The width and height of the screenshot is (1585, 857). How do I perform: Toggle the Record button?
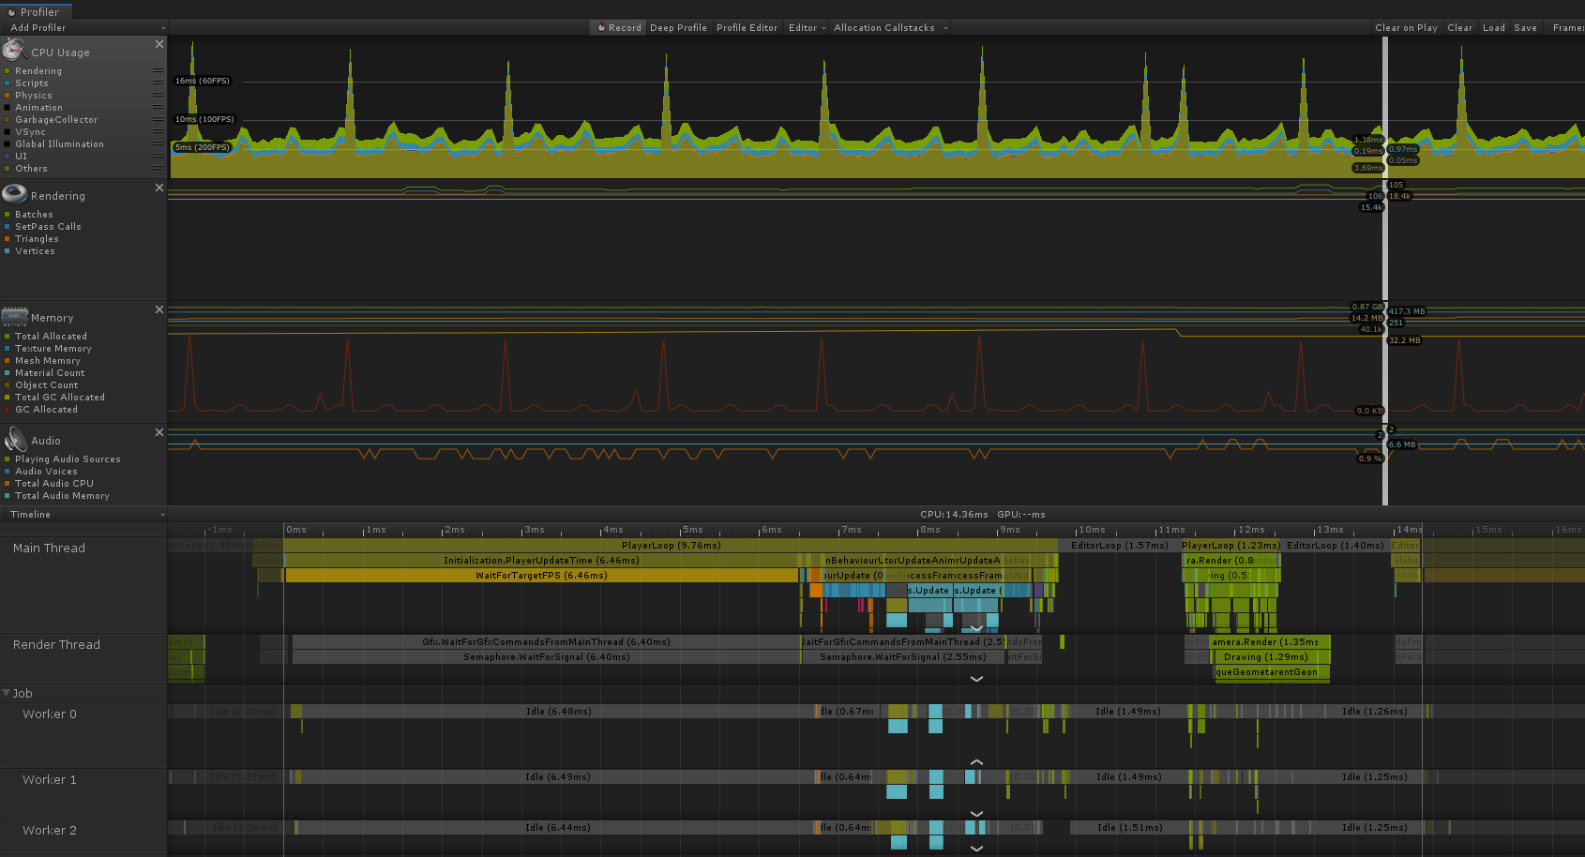tap(620, 28)
